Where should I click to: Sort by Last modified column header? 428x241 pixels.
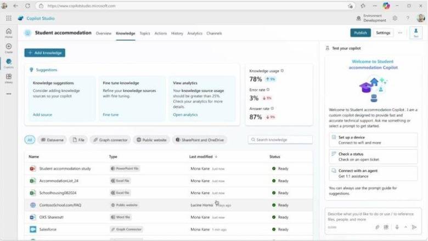(203, 157)
